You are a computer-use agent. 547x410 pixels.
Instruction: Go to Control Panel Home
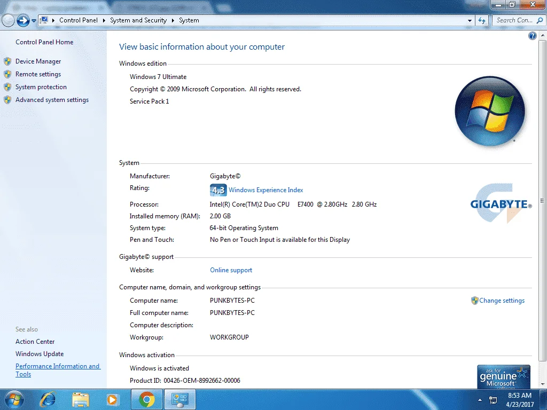click(x=44, y=42)
